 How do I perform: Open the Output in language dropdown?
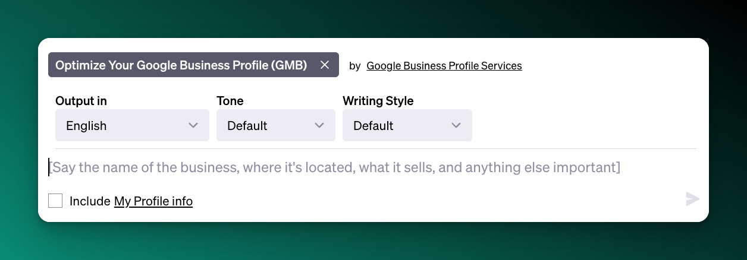(x=132, y=125)
